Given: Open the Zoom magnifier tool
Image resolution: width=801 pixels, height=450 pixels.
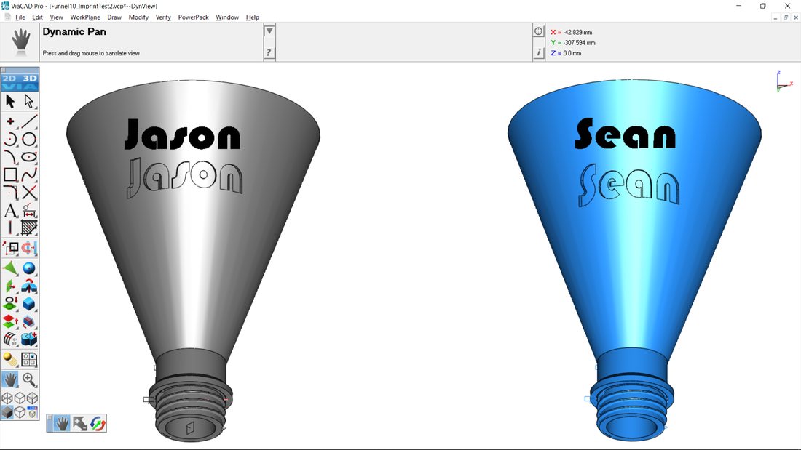Looking at the screenshot, I should [x=29, y=379].
